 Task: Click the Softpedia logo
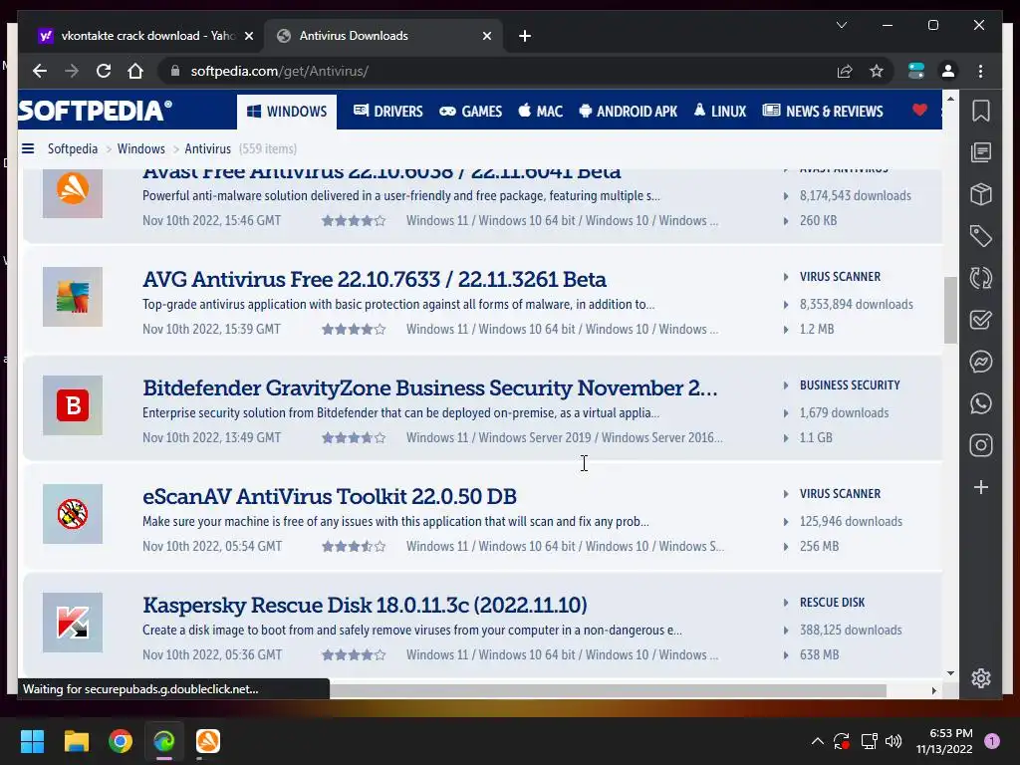pyautogui.click(x=95, y=110)
